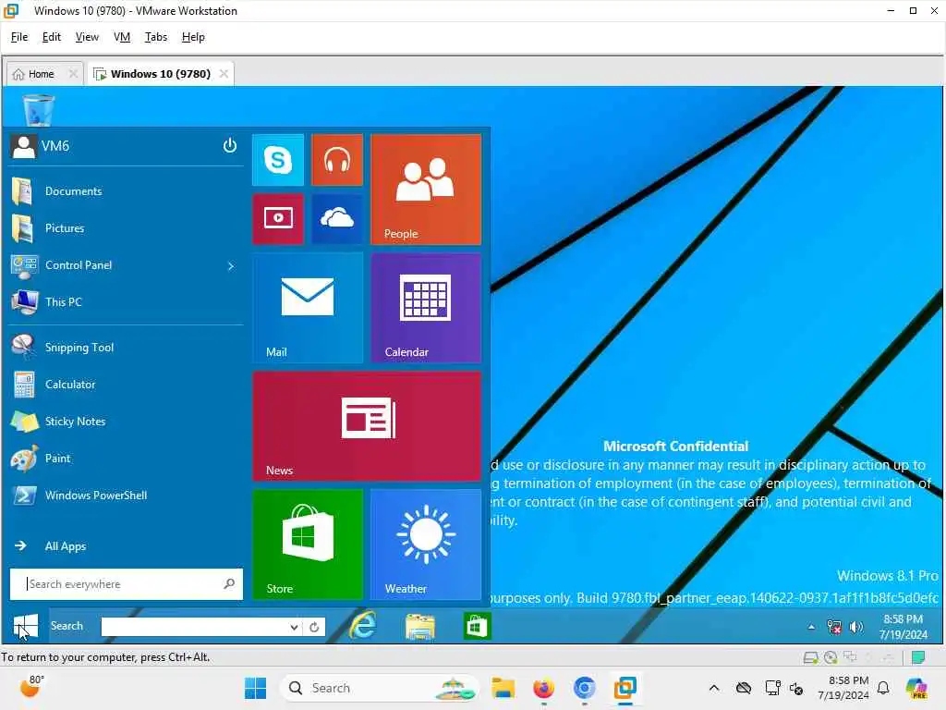
Task: Click the host taskbar Search box
Action: point(378,688)
